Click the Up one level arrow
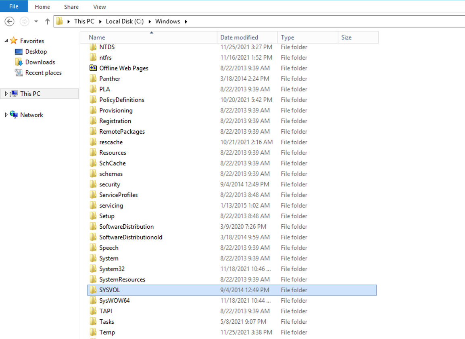The height and width of the screenshot is (339, 465). point(47,21)
